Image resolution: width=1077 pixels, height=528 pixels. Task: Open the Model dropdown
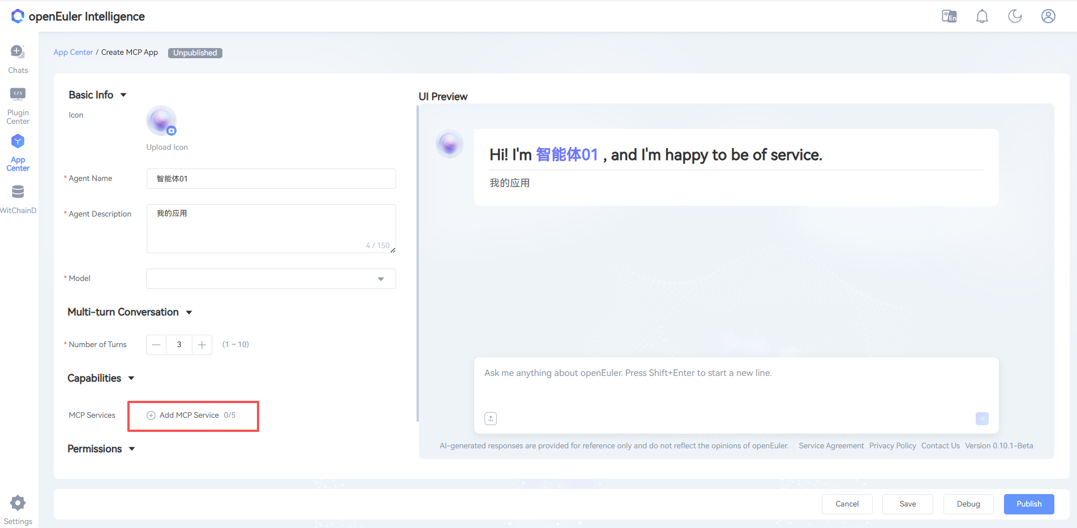click(271, 279)
